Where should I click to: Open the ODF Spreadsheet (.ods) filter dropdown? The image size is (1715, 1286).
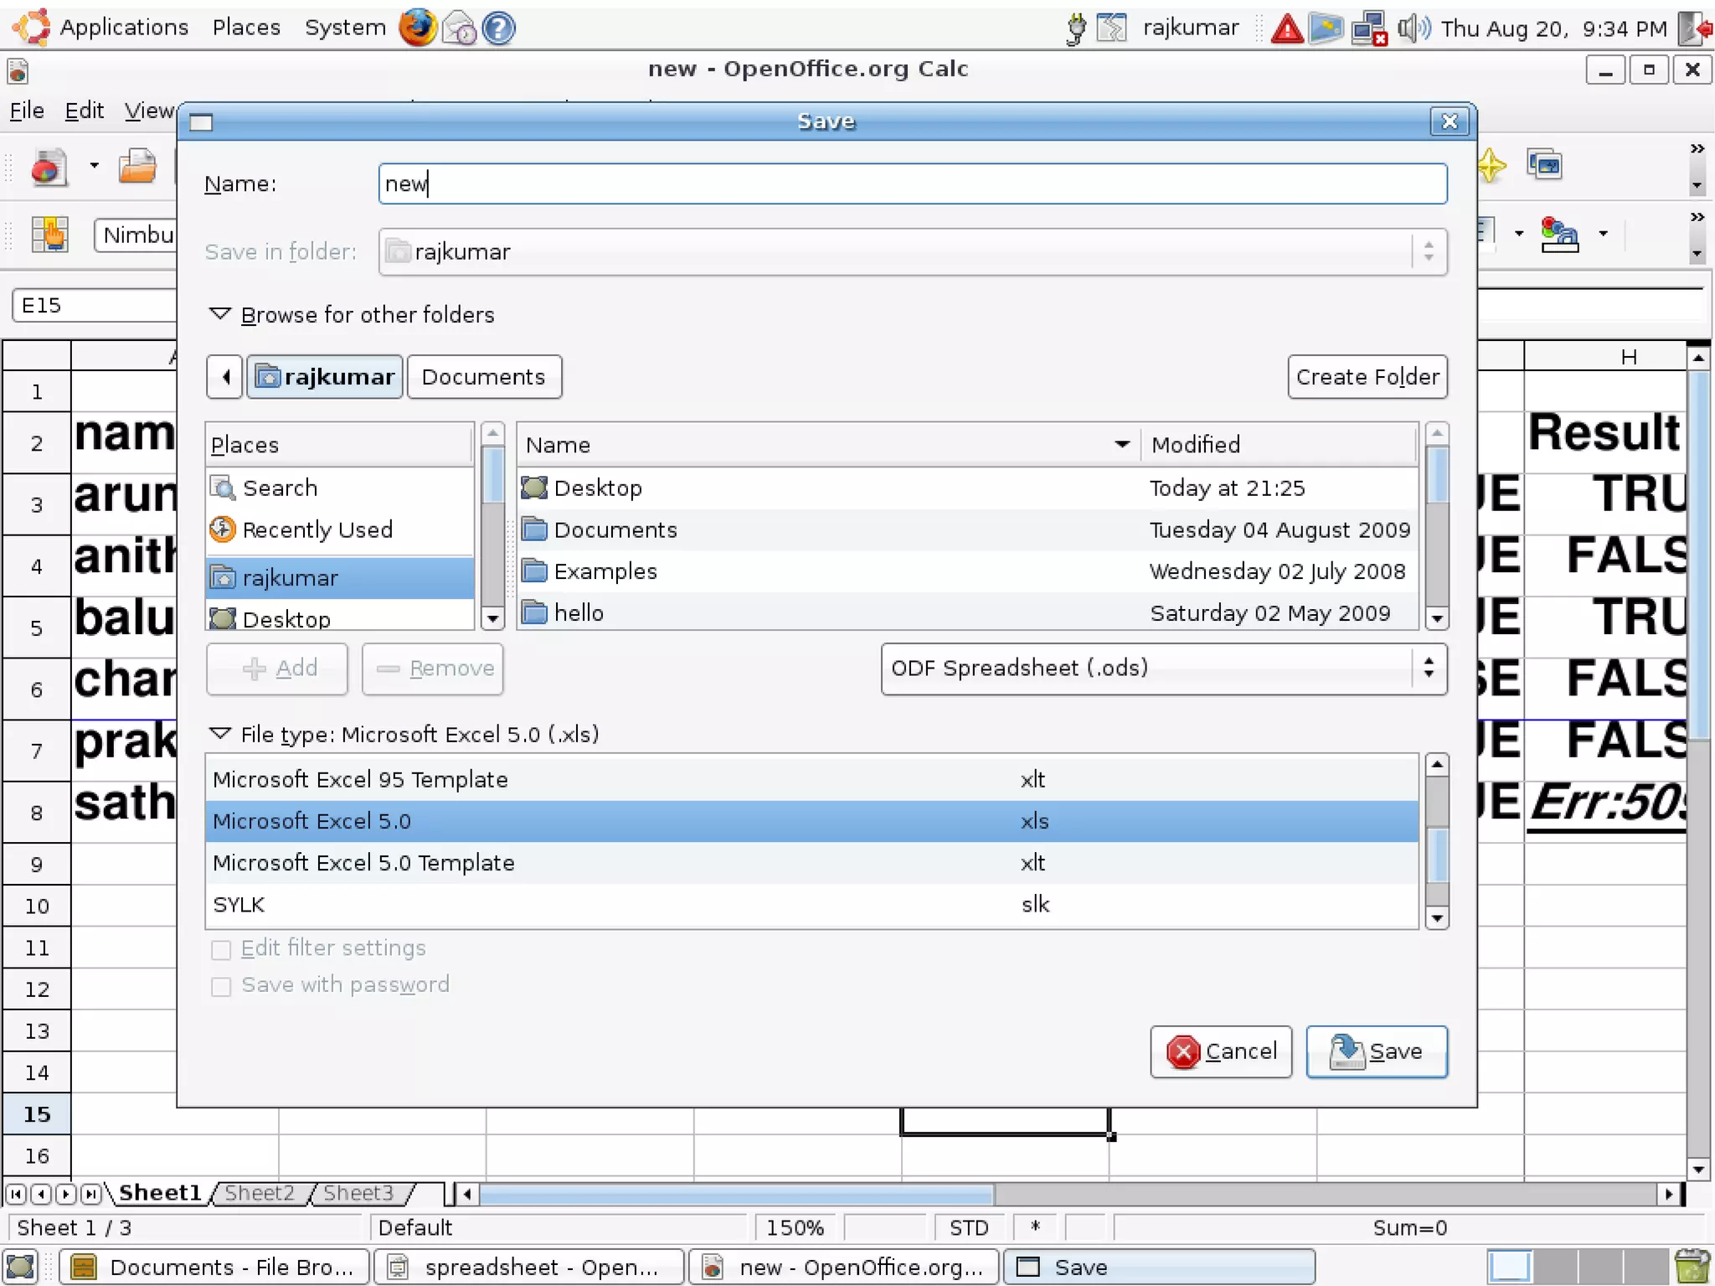pyautogui.click(x=1162, y=669)
